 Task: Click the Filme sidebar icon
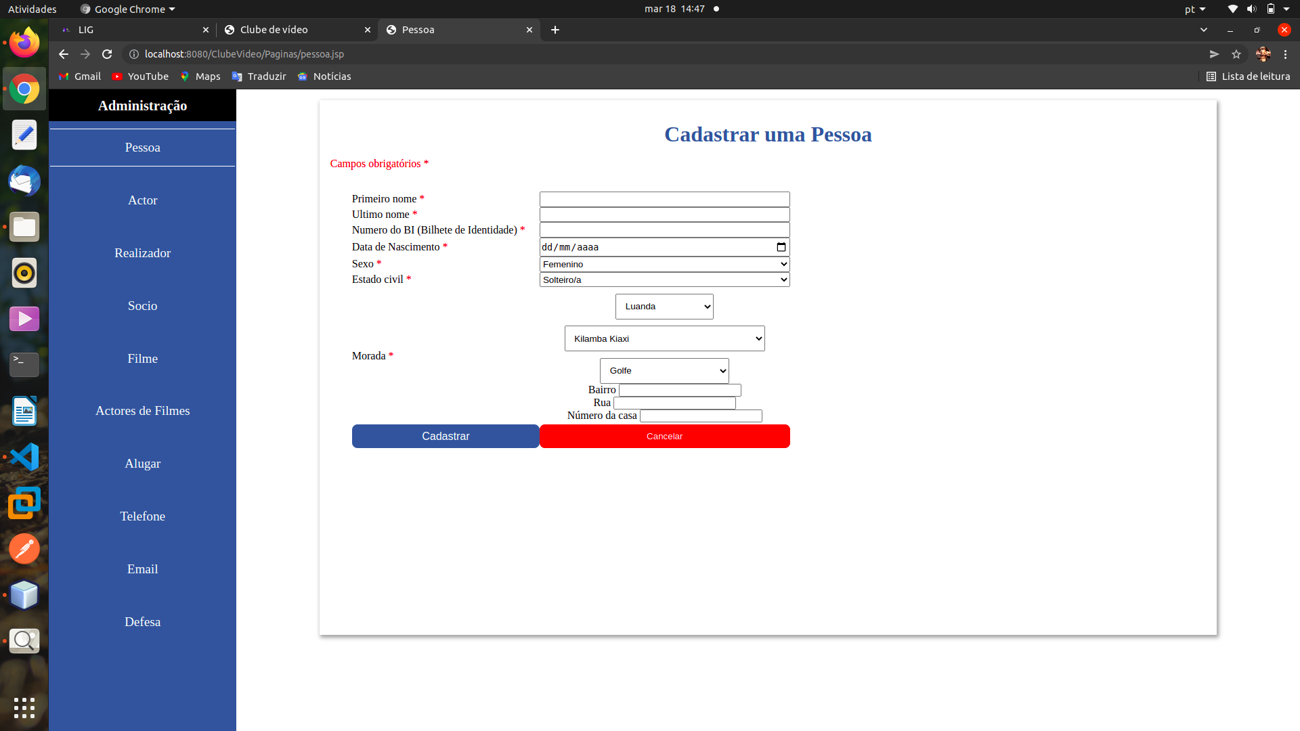[x=142, y=358]
